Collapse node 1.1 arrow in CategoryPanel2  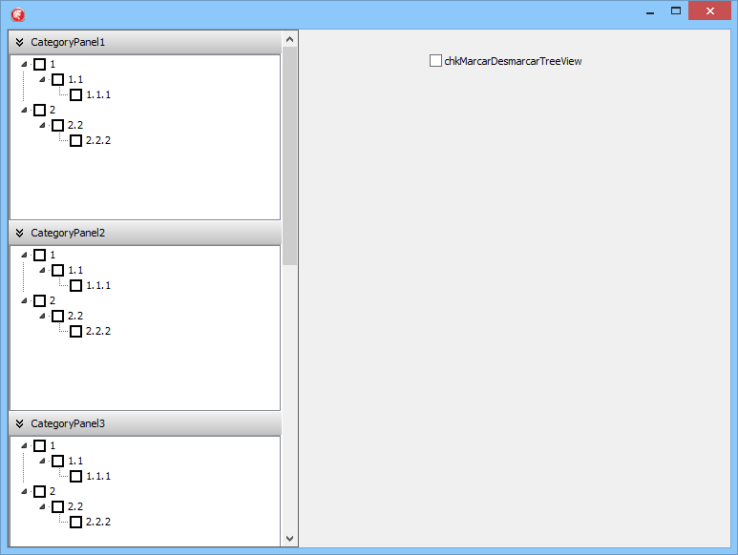pyautogui.click(x=42, y=270)
